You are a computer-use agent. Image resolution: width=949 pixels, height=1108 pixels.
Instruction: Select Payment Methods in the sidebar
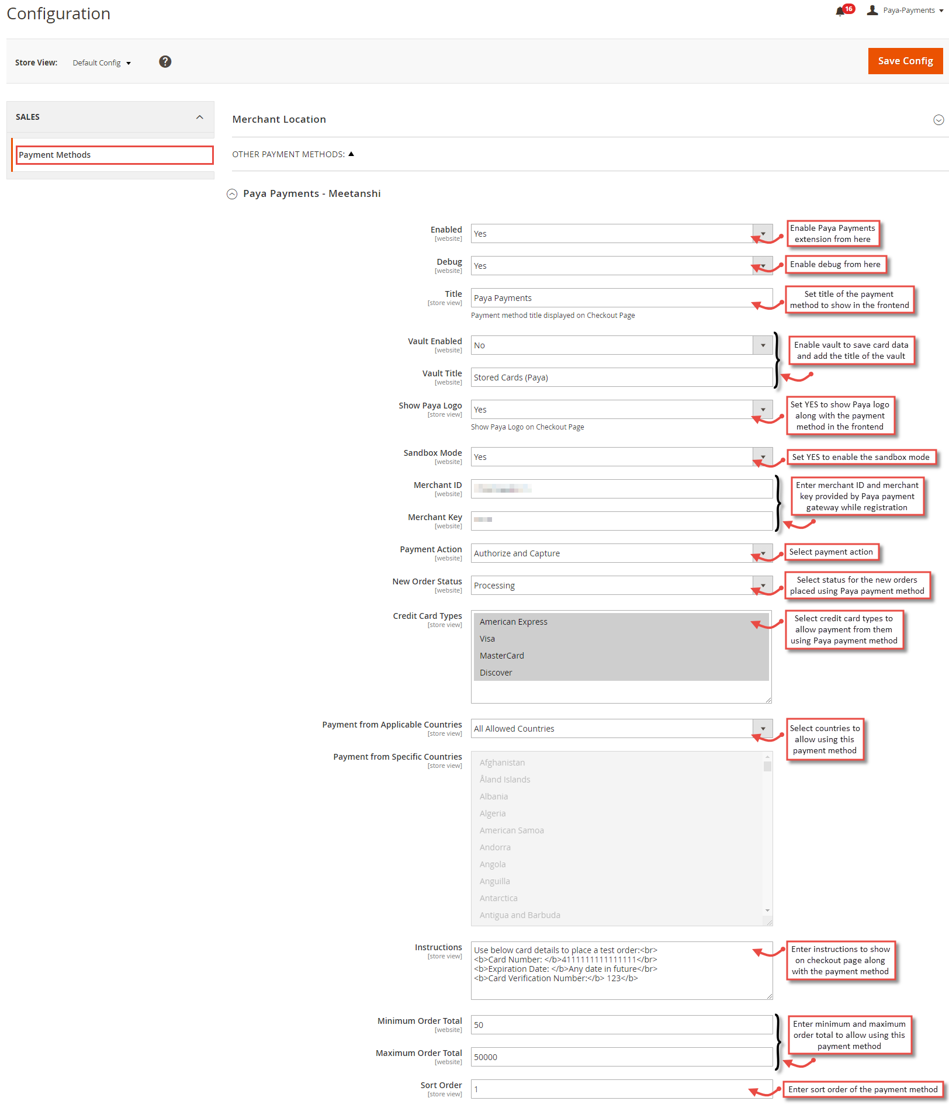115,155
